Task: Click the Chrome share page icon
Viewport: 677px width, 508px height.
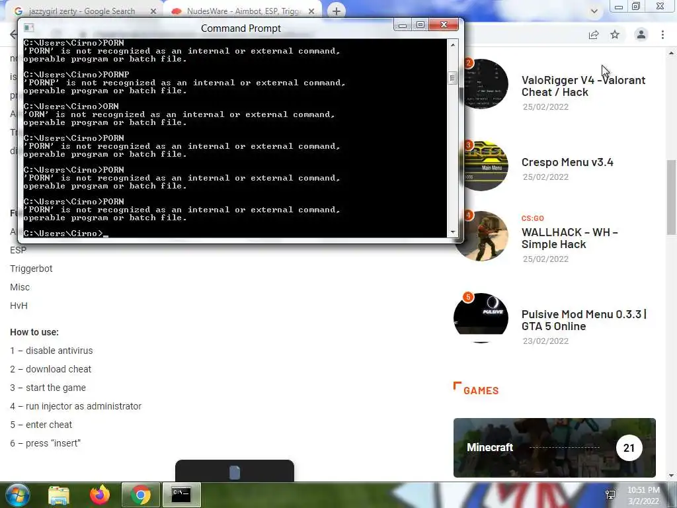Action: click(594, 34)
